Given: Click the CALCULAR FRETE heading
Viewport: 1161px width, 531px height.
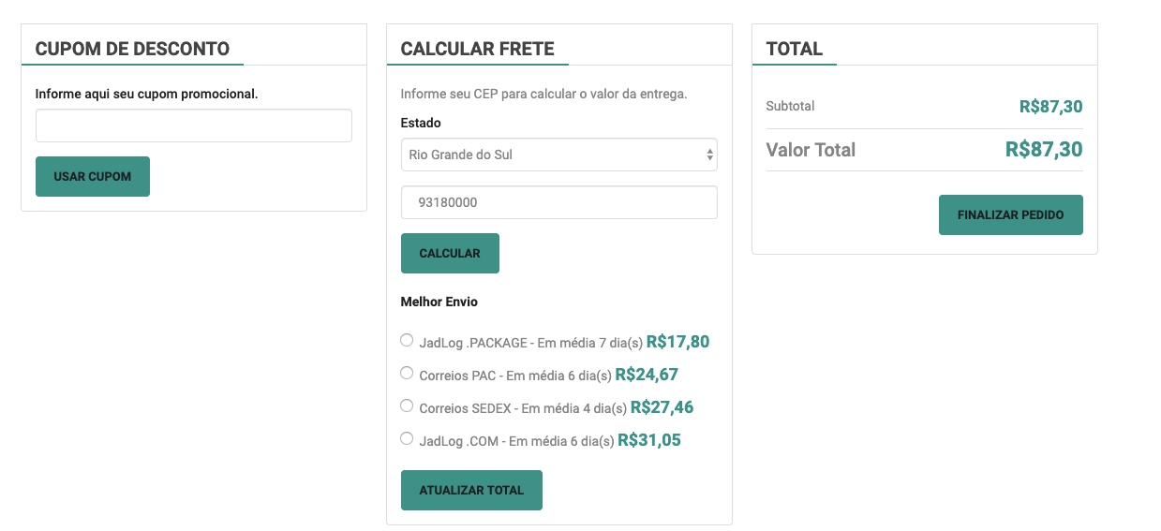Looking at the screenshot, I should click(x=477, y=49).
